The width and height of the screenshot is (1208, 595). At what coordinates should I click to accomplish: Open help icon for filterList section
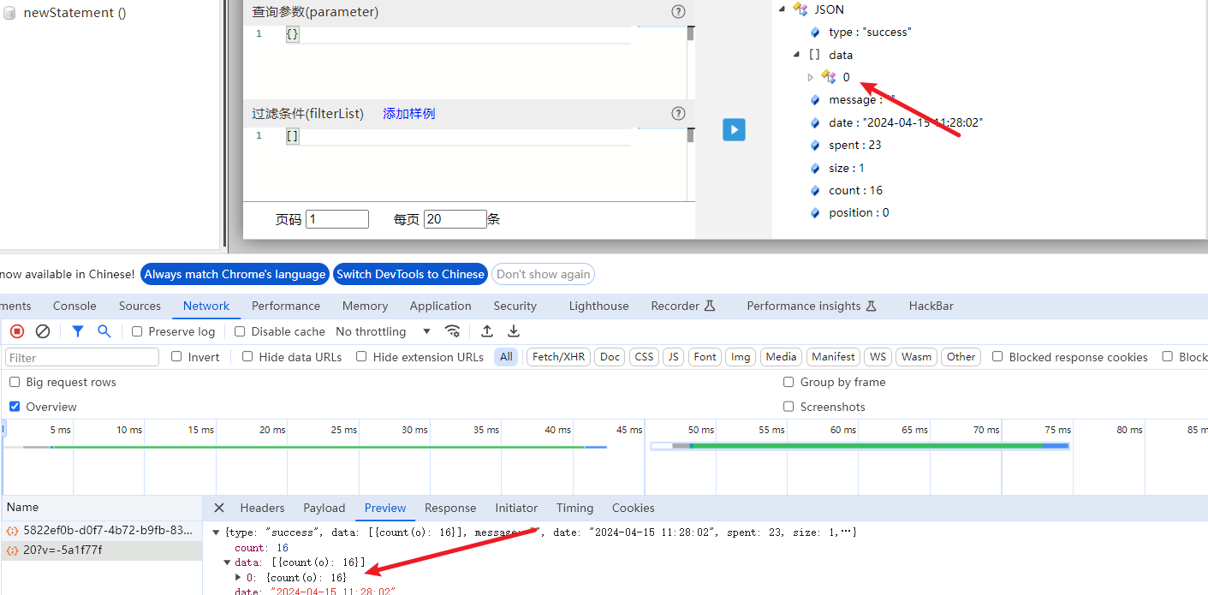click(678, 113)
